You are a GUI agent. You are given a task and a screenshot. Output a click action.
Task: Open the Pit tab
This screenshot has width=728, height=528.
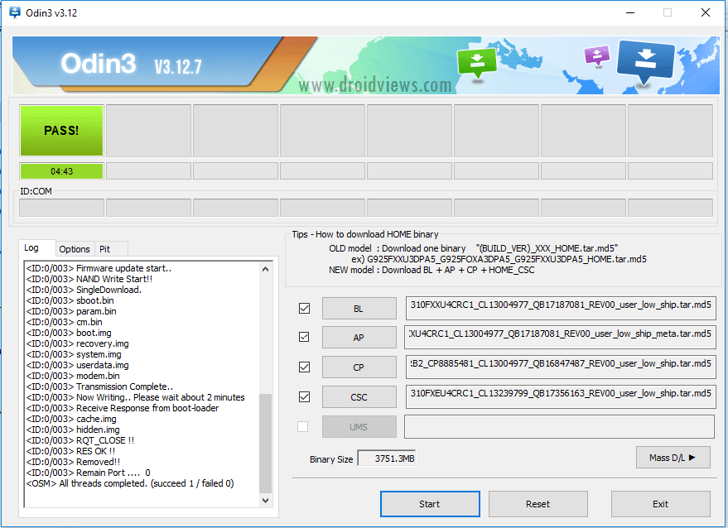point(111,249)
